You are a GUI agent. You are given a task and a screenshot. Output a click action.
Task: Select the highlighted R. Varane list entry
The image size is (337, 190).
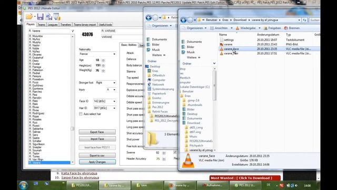(x=49, y=163)
